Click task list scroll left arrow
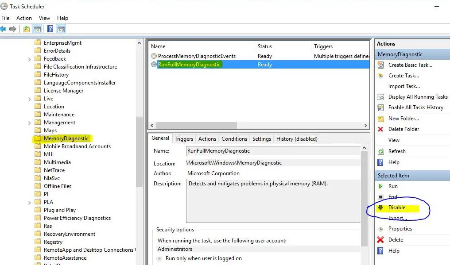The height and width of the screenshot is (265, 450). pos(152,125)
